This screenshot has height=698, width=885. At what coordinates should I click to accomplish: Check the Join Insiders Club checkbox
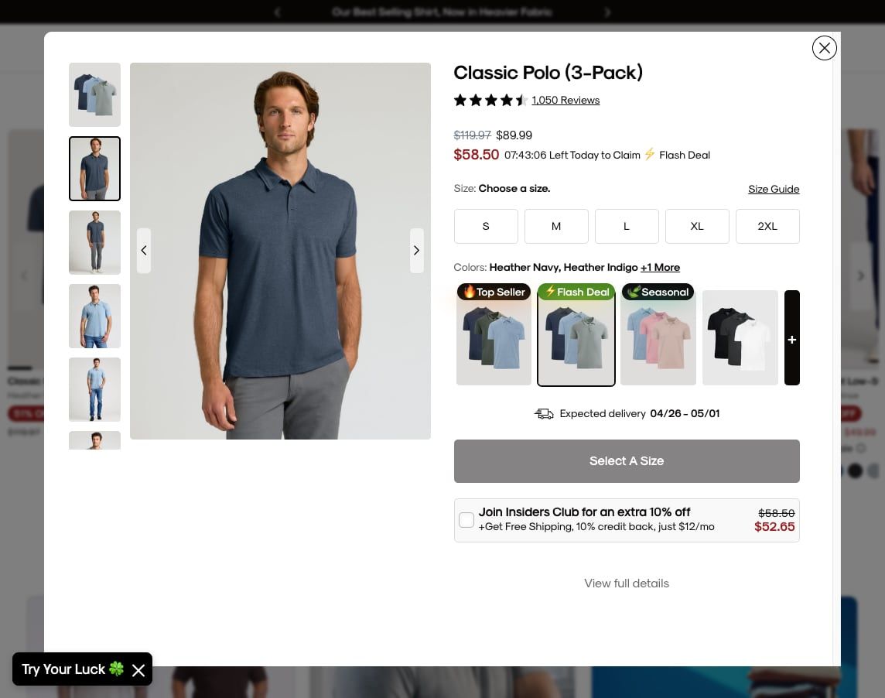click(466, 519)
